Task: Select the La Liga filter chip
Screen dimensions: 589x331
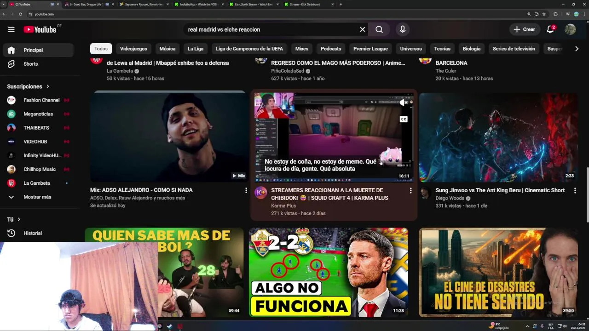Action: [x=196, y=49]
